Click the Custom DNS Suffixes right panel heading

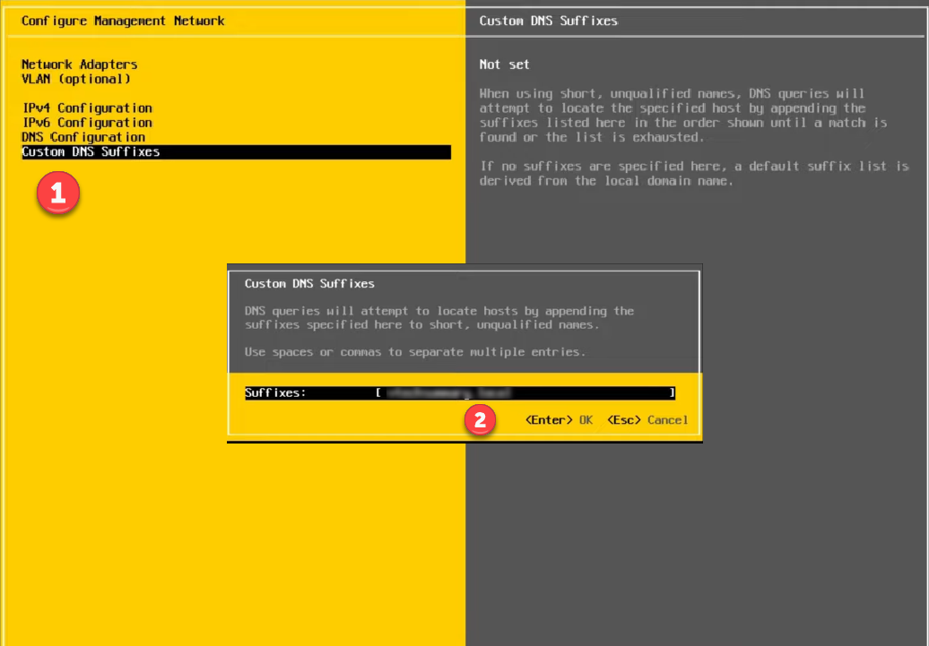point(548,21)
